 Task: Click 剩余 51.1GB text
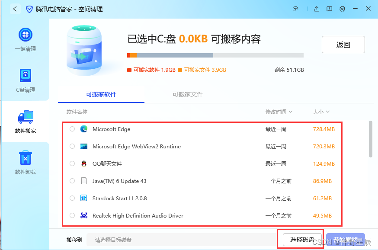(x=289, y=70)
